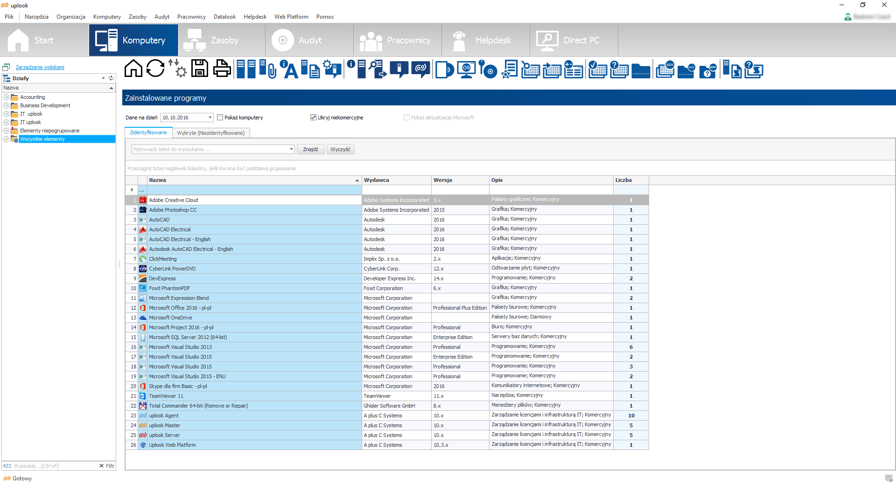This screenshot has width=896, height=485.
Task: Click the question mark window grid icon
Action: pyautogui.click(x=619, y=69)
